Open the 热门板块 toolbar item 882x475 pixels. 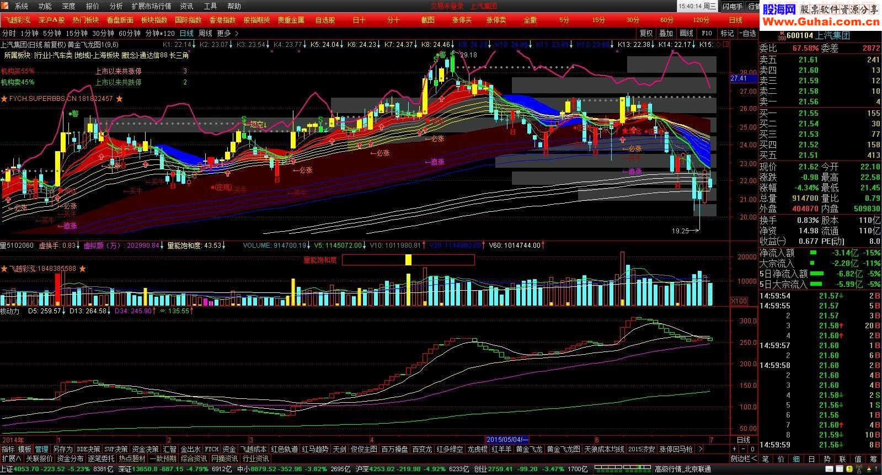86,20
